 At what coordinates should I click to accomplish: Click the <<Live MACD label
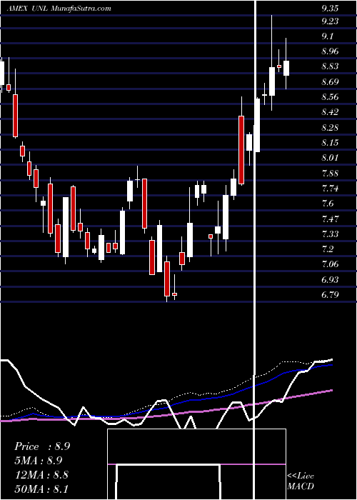301,481
